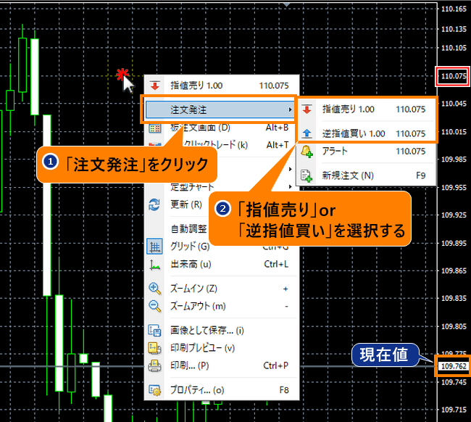Click the 110.165 price axis label
Image resolution: width=471 pixels, height=422 pixels.
(x=454, y=9)
